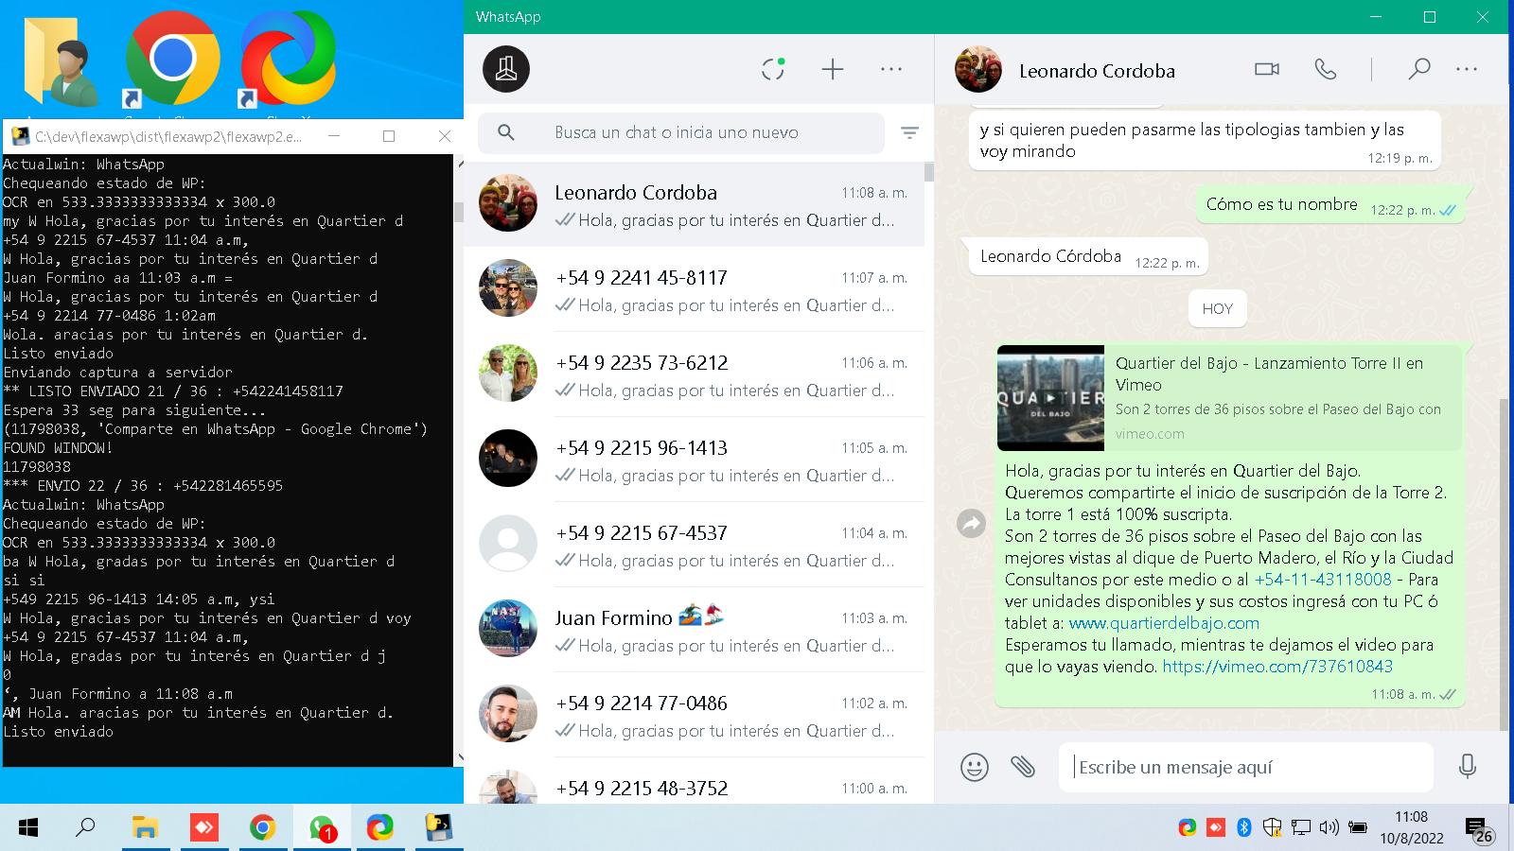Open the Leonardo Cordoba chat row
Image resolution: width=1514 pixels, height=851 pixels.
694,204
